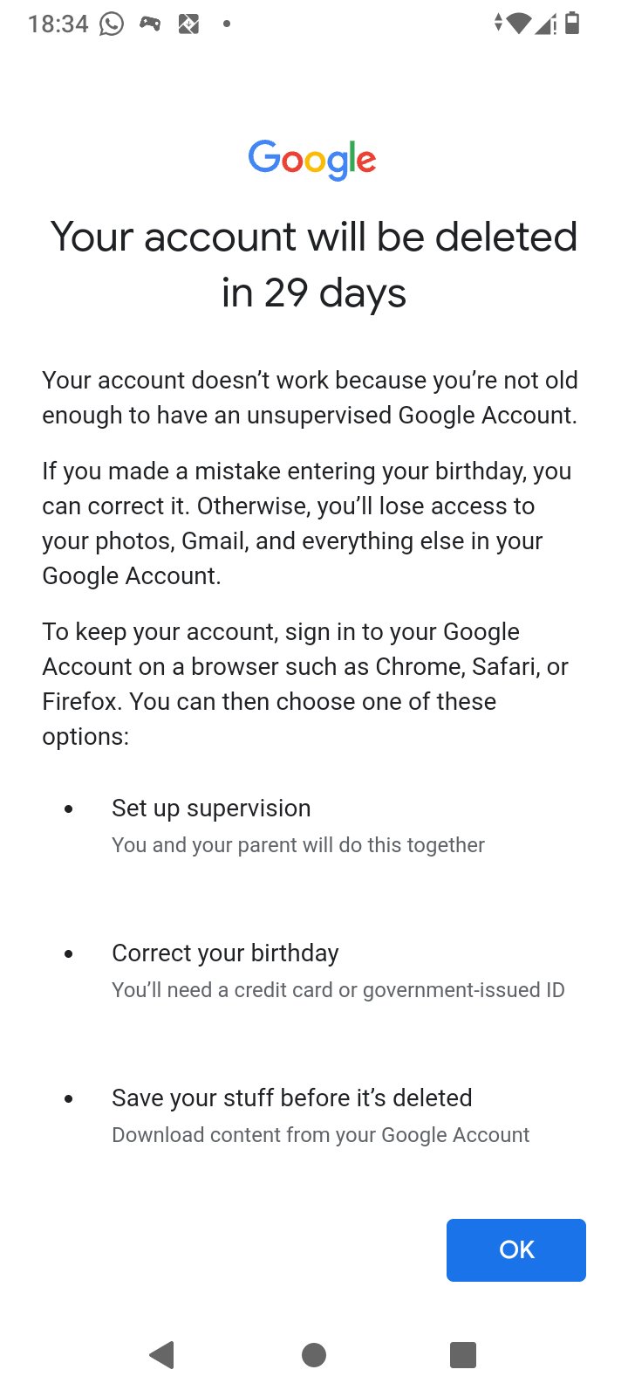Tap "Download content from your Google Account" text
Screen dimensions: 628x1397
point(320,1135)
